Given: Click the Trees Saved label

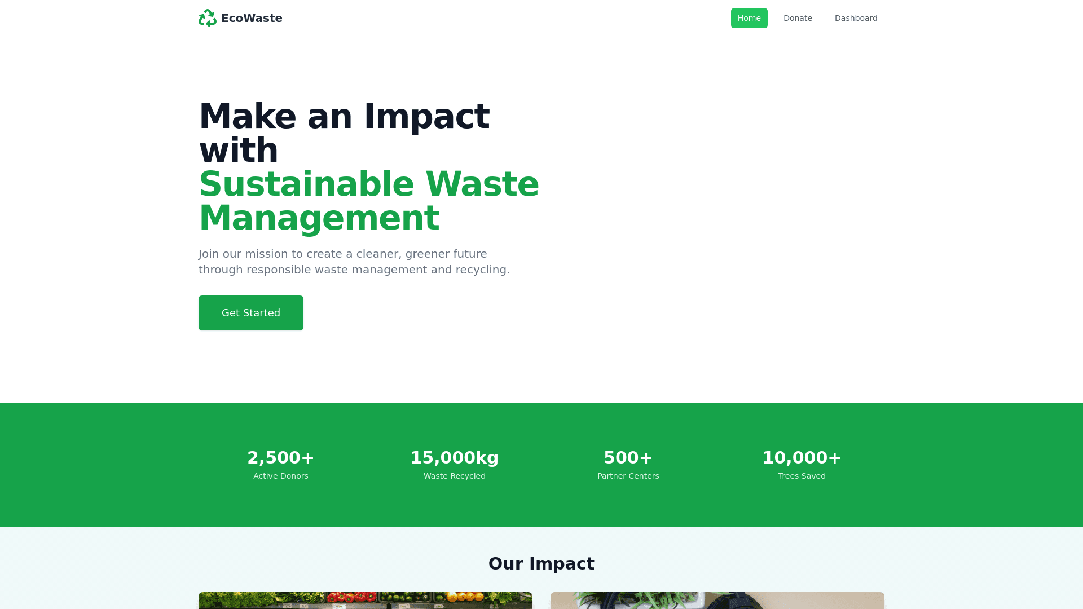Looking at the screenshot, I should click(x=802, y=476).
